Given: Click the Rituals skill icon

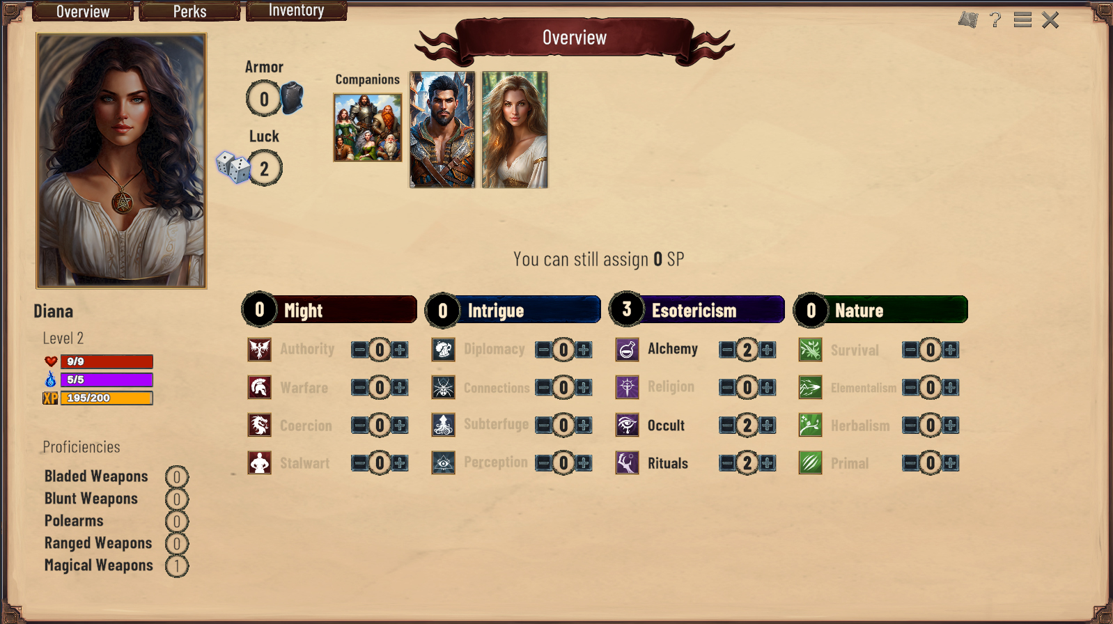Looking at the screenshot, I should pos(627,462).
